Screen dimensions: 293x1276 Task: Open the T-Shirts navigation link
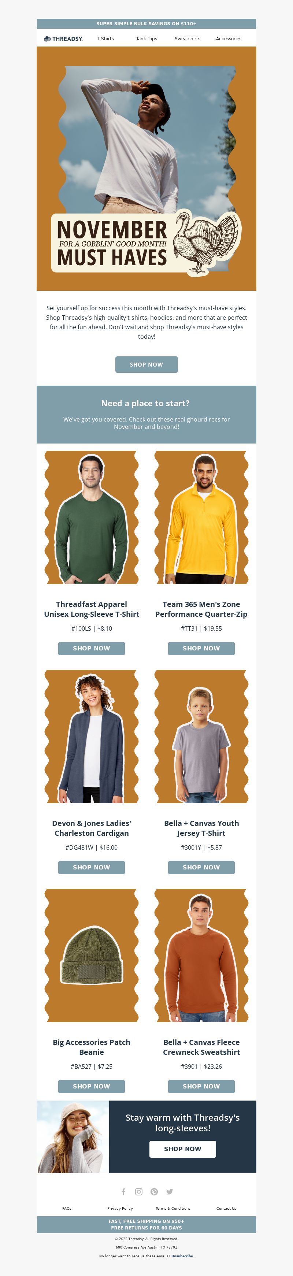pos(105,38)
